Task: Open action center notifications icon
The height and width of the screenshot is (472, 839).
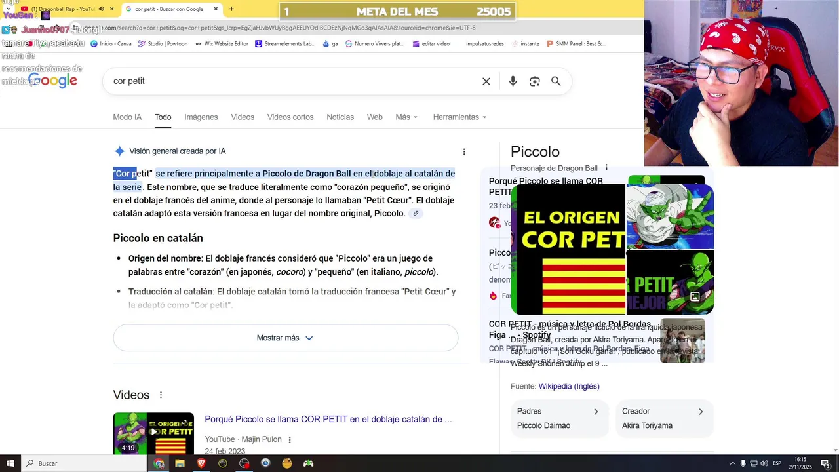Action: pyautogui.click(x=825, y=463)
